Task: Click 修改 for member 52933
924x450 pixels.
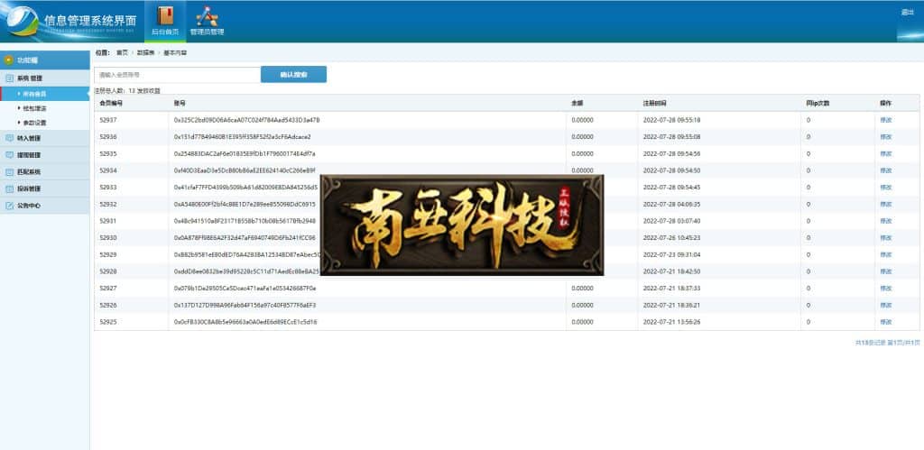Action: [886, 188]
